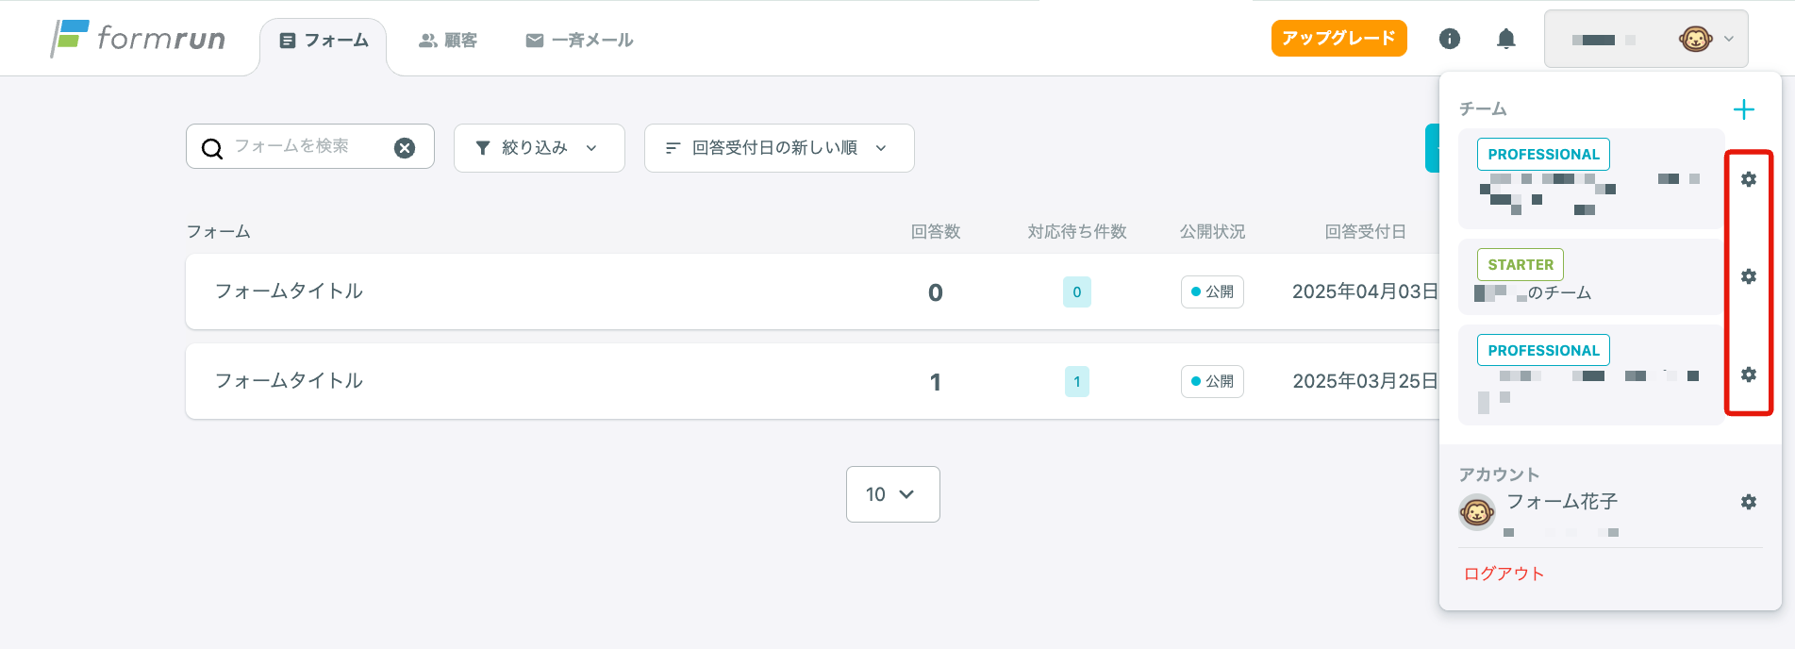
Task: Expand the 絞り込み filter dropdown
Action: click(x=539, y=148)
